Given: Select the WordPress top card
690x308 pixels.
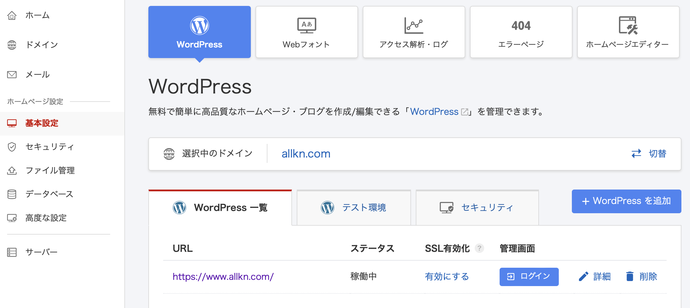Looking at the screenshot, I should point(200,32).
